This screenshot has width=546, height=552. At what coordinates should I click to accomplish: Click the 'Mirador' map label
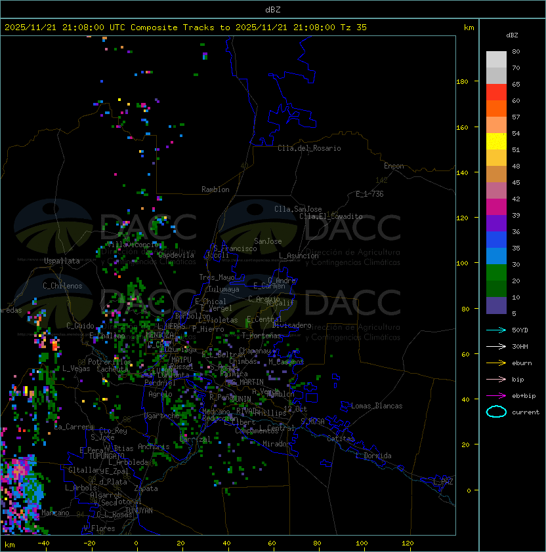[x=276, y=444]
